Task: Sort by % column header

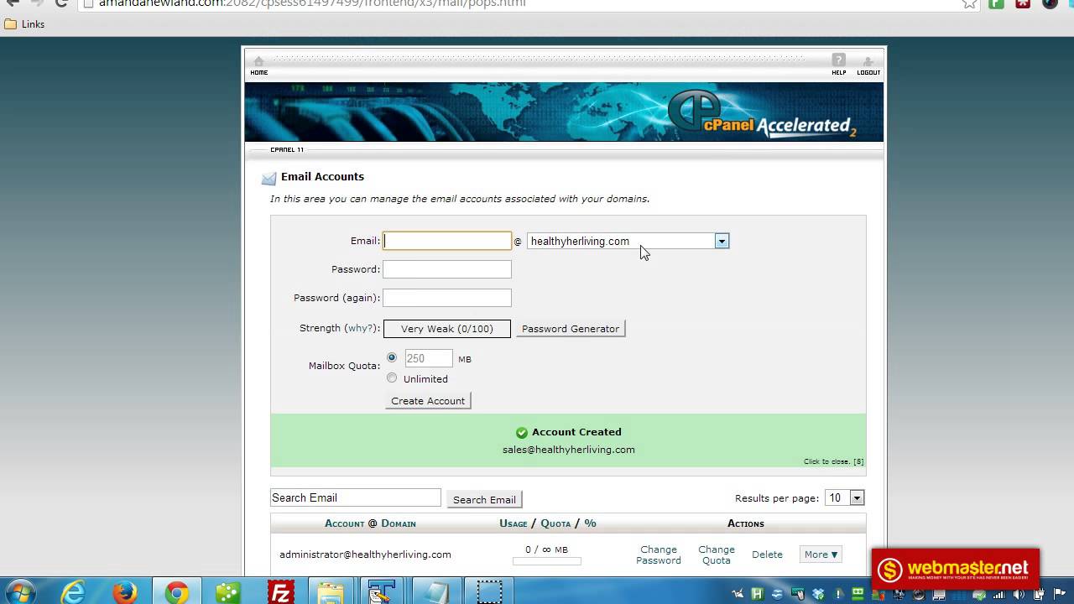Action: pos(590,523)
